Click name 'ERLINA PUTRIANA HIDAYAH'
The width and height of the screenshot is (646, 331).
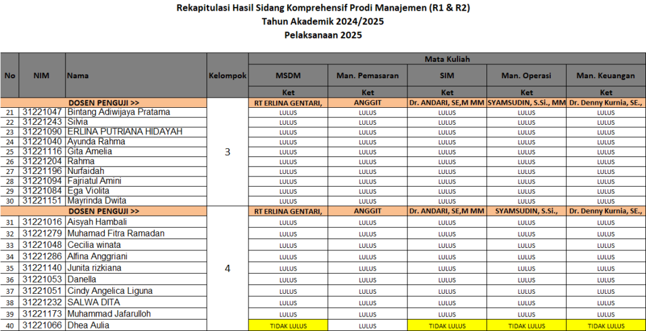point(125,131)
